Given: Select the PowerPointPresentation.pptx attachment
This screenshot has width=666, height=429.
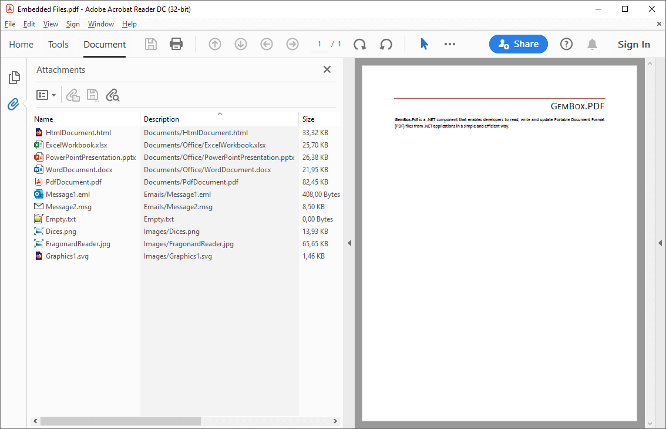Looking at the screenshot, I should coord(90,157).
